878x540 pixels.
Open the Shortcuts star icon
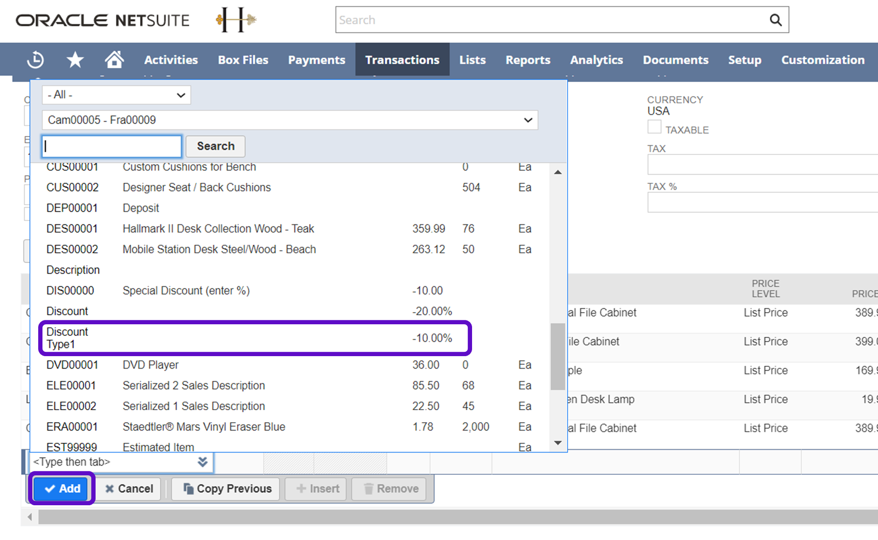75,60
